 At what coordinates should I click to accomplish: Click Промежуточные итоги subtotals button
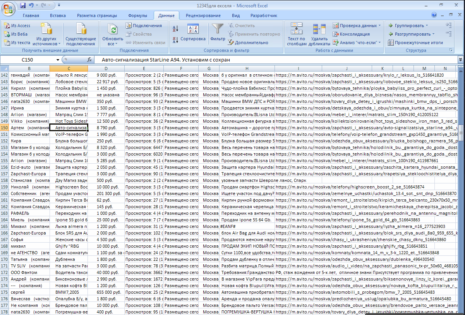pyautogui.click(x=415, y=43)
